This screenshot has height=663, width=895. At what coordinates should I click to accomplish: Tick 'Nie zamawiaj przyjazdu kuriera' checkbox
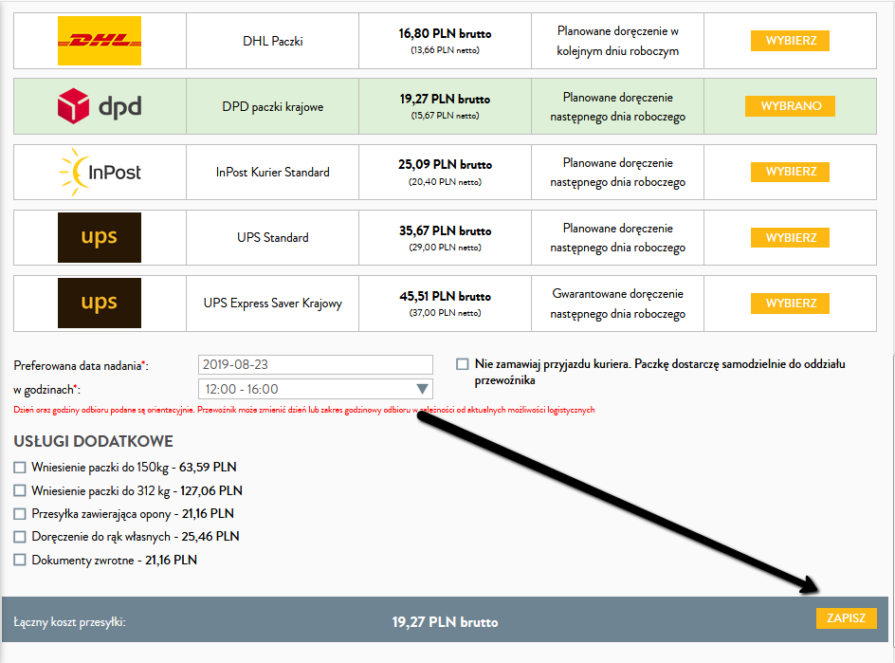463,364
